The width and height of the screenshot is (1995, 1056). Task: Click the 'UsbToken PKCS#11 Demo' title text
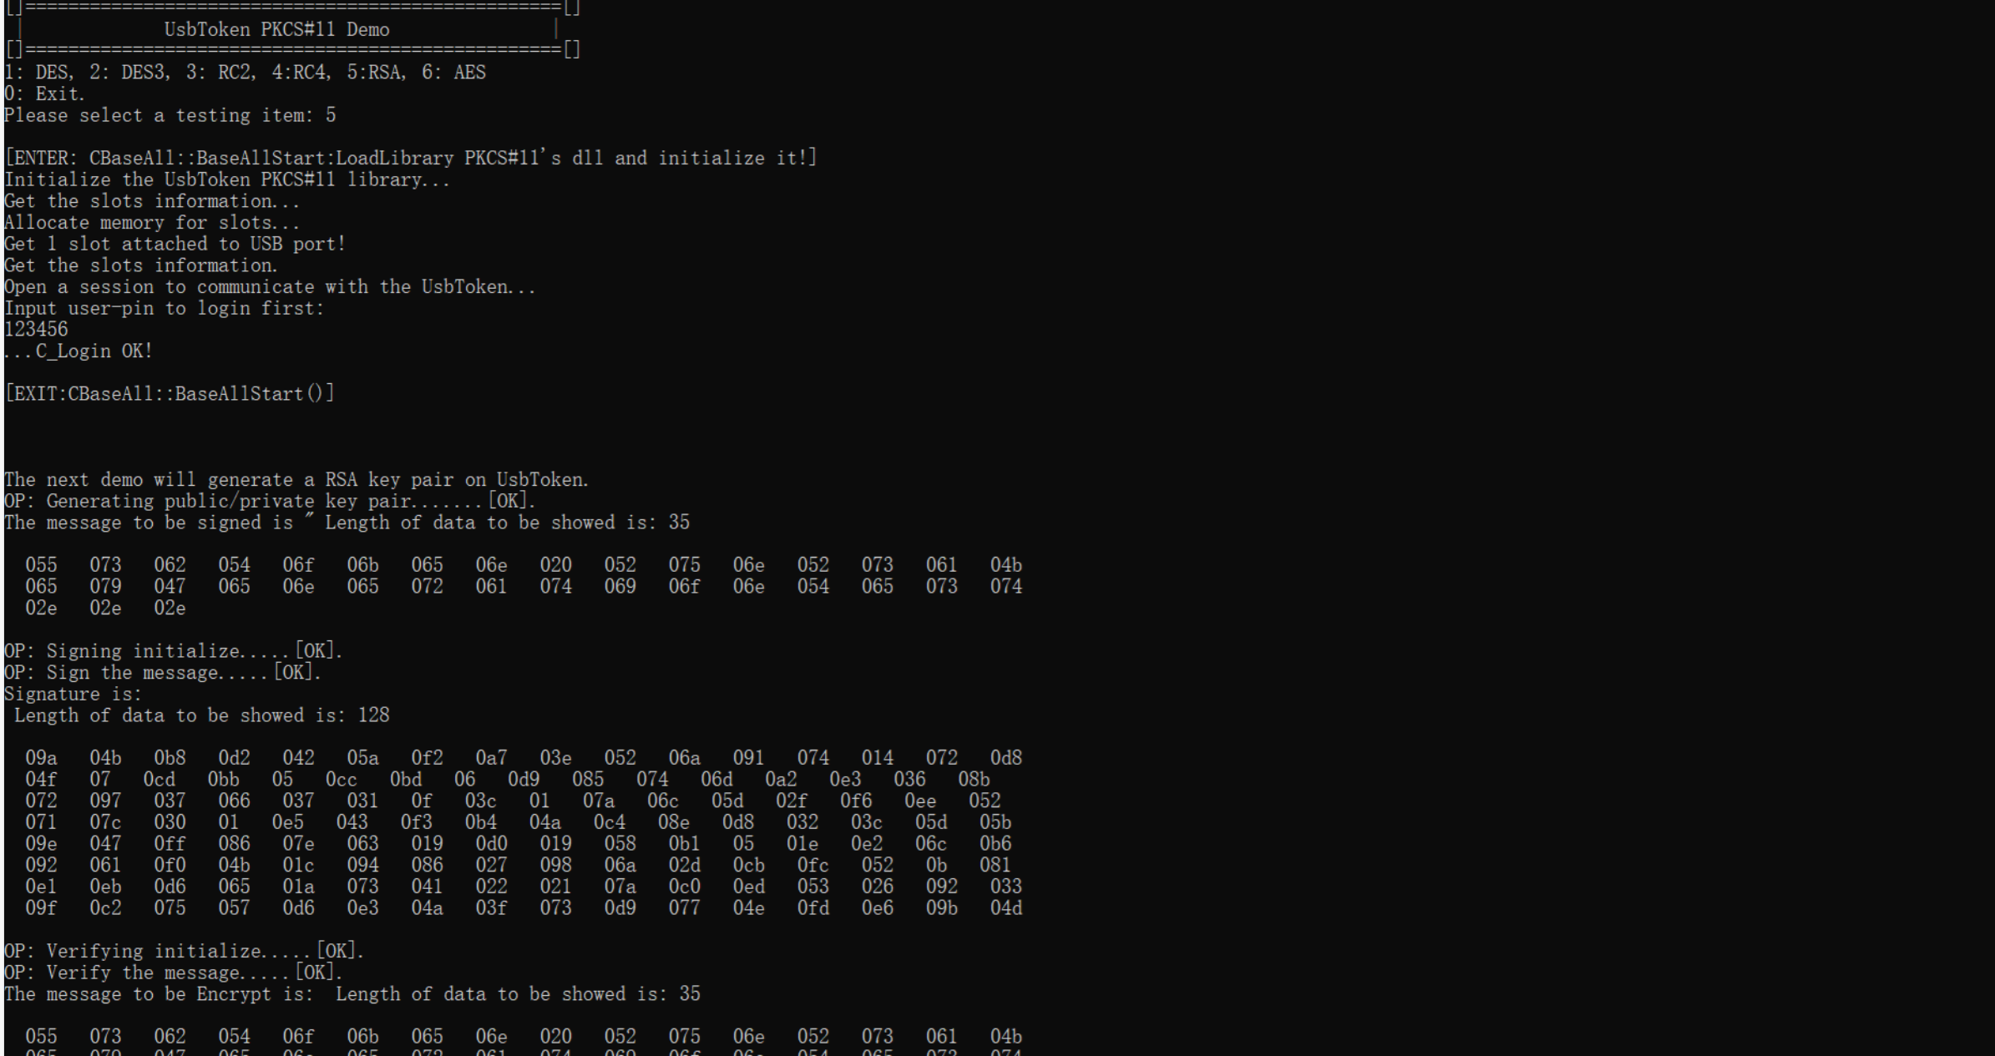pyautogui.click(x=276, y=30)
